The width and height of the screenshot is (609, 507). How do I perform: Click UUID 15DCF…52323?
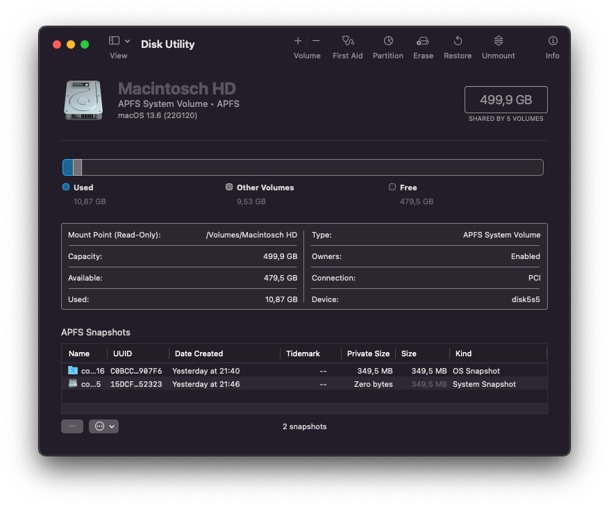click(136, 384)
